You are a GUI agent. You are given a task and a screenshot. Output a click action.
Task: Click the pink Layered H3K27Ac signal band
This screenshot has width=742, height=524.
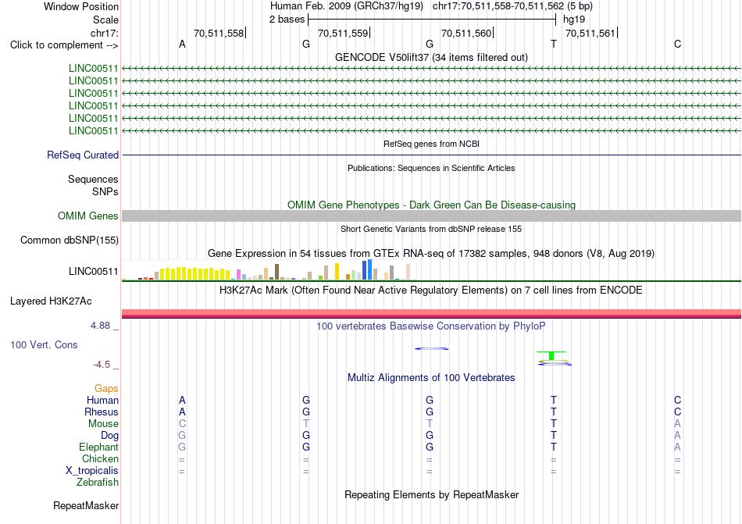click(x=431, y=314)
